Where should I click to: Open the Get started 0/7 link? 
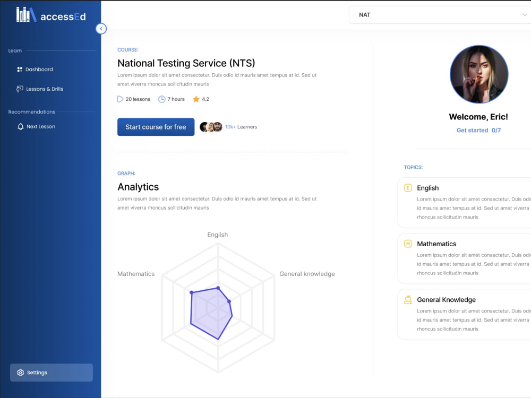pyautogui.click(x=478, y=131)
